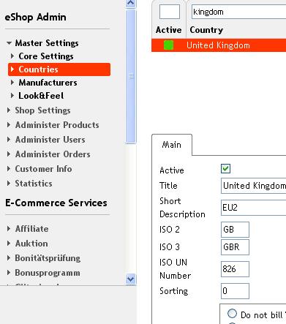The image size is (286, 324).
Task: Click the Title field with United Kingdom
Action: (x=253, y=186)
